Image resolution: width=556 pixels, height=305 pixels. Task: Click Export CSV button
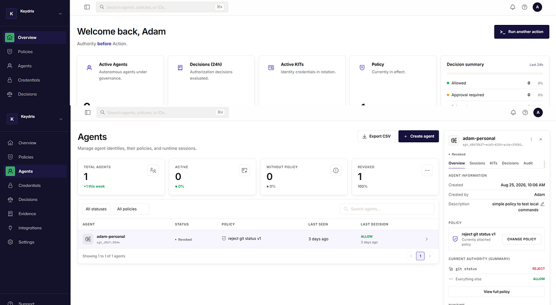(x=376, y=136)
